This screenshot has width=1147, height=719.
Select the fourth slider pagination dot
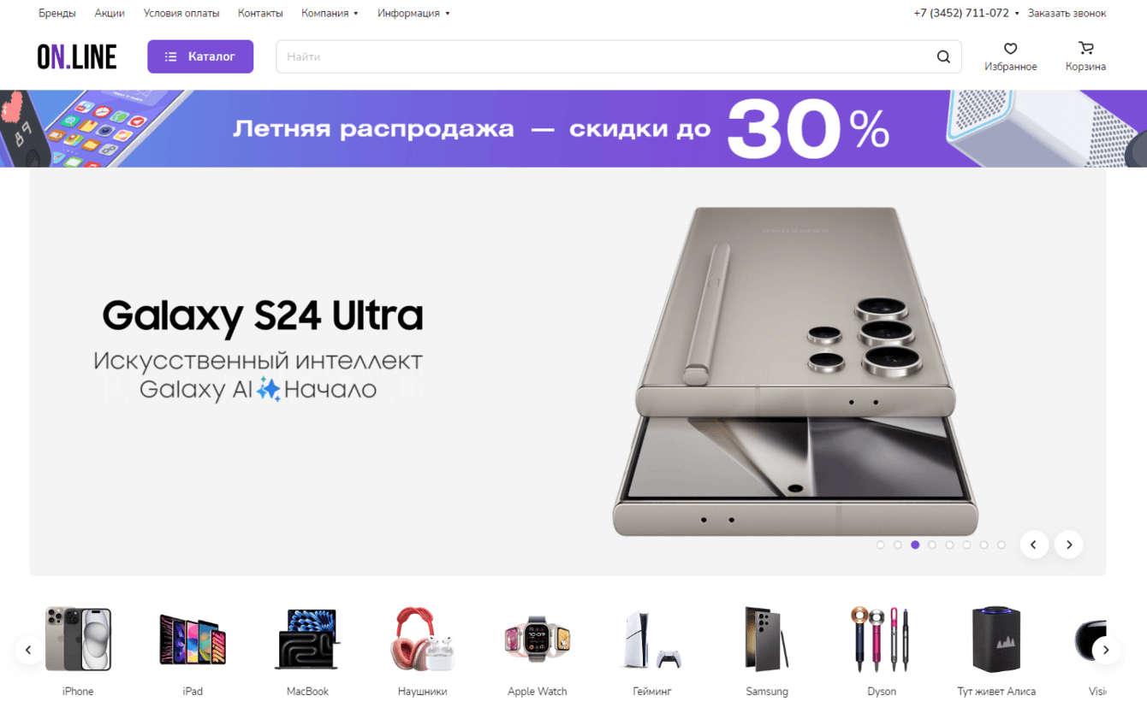[x=932, y=545]
